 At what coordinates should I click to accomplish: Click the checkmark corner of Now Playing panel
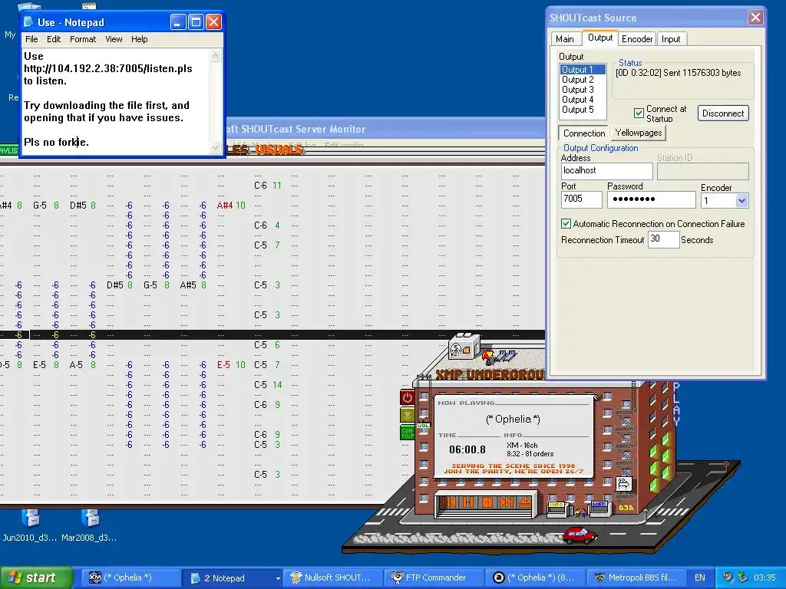coord(597,397)
